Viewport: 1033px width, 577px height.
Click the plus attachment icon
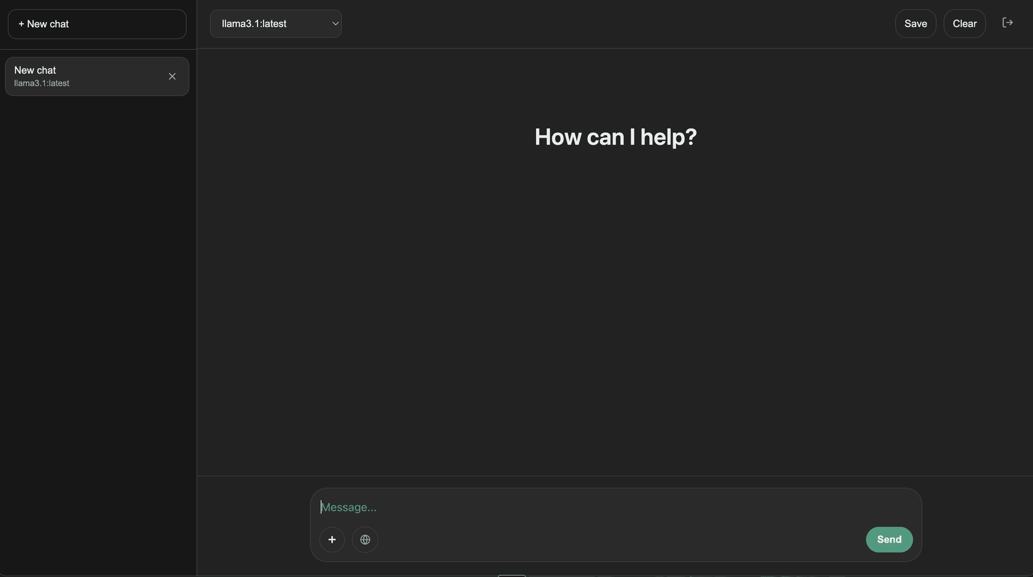(332, 539)
